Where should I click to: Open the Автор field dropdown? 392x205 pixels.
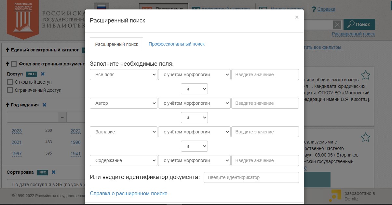pyautogui.click(x=124, y=103)
